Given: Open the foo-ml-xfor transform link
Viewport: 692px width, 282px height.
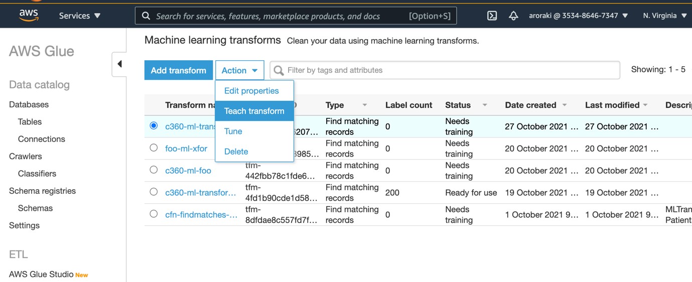Looking at the screenshot, I should 186,149.
